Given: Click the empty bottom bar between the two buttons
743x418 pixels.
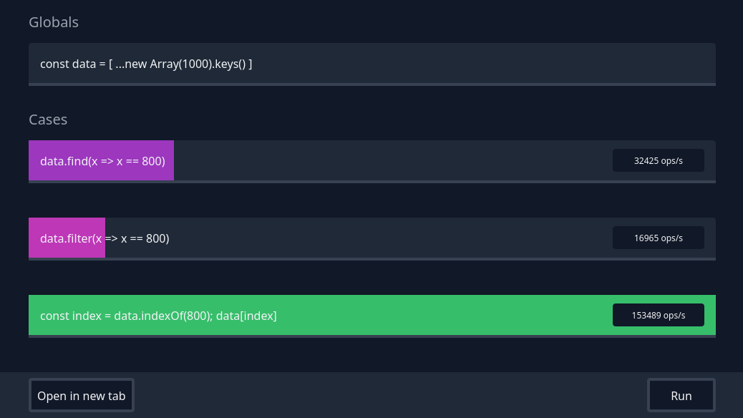Looking at the screenshot, I should pos(390,396).
